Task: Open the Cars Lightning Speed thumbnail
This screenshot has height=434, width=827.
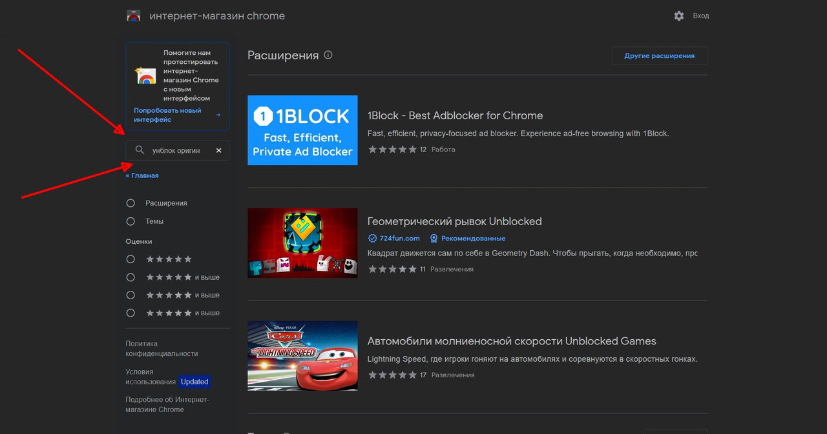Action: [x=302, y=356]
